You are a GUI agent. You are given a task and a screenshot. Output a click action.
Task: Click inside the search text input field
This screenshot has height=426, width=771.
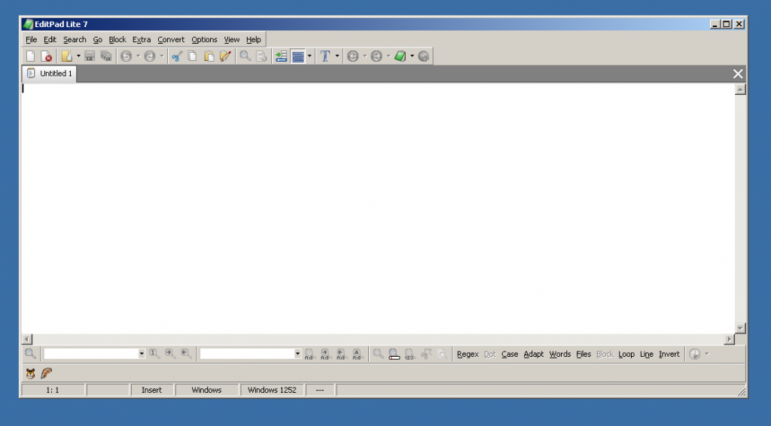pos(91,354)
